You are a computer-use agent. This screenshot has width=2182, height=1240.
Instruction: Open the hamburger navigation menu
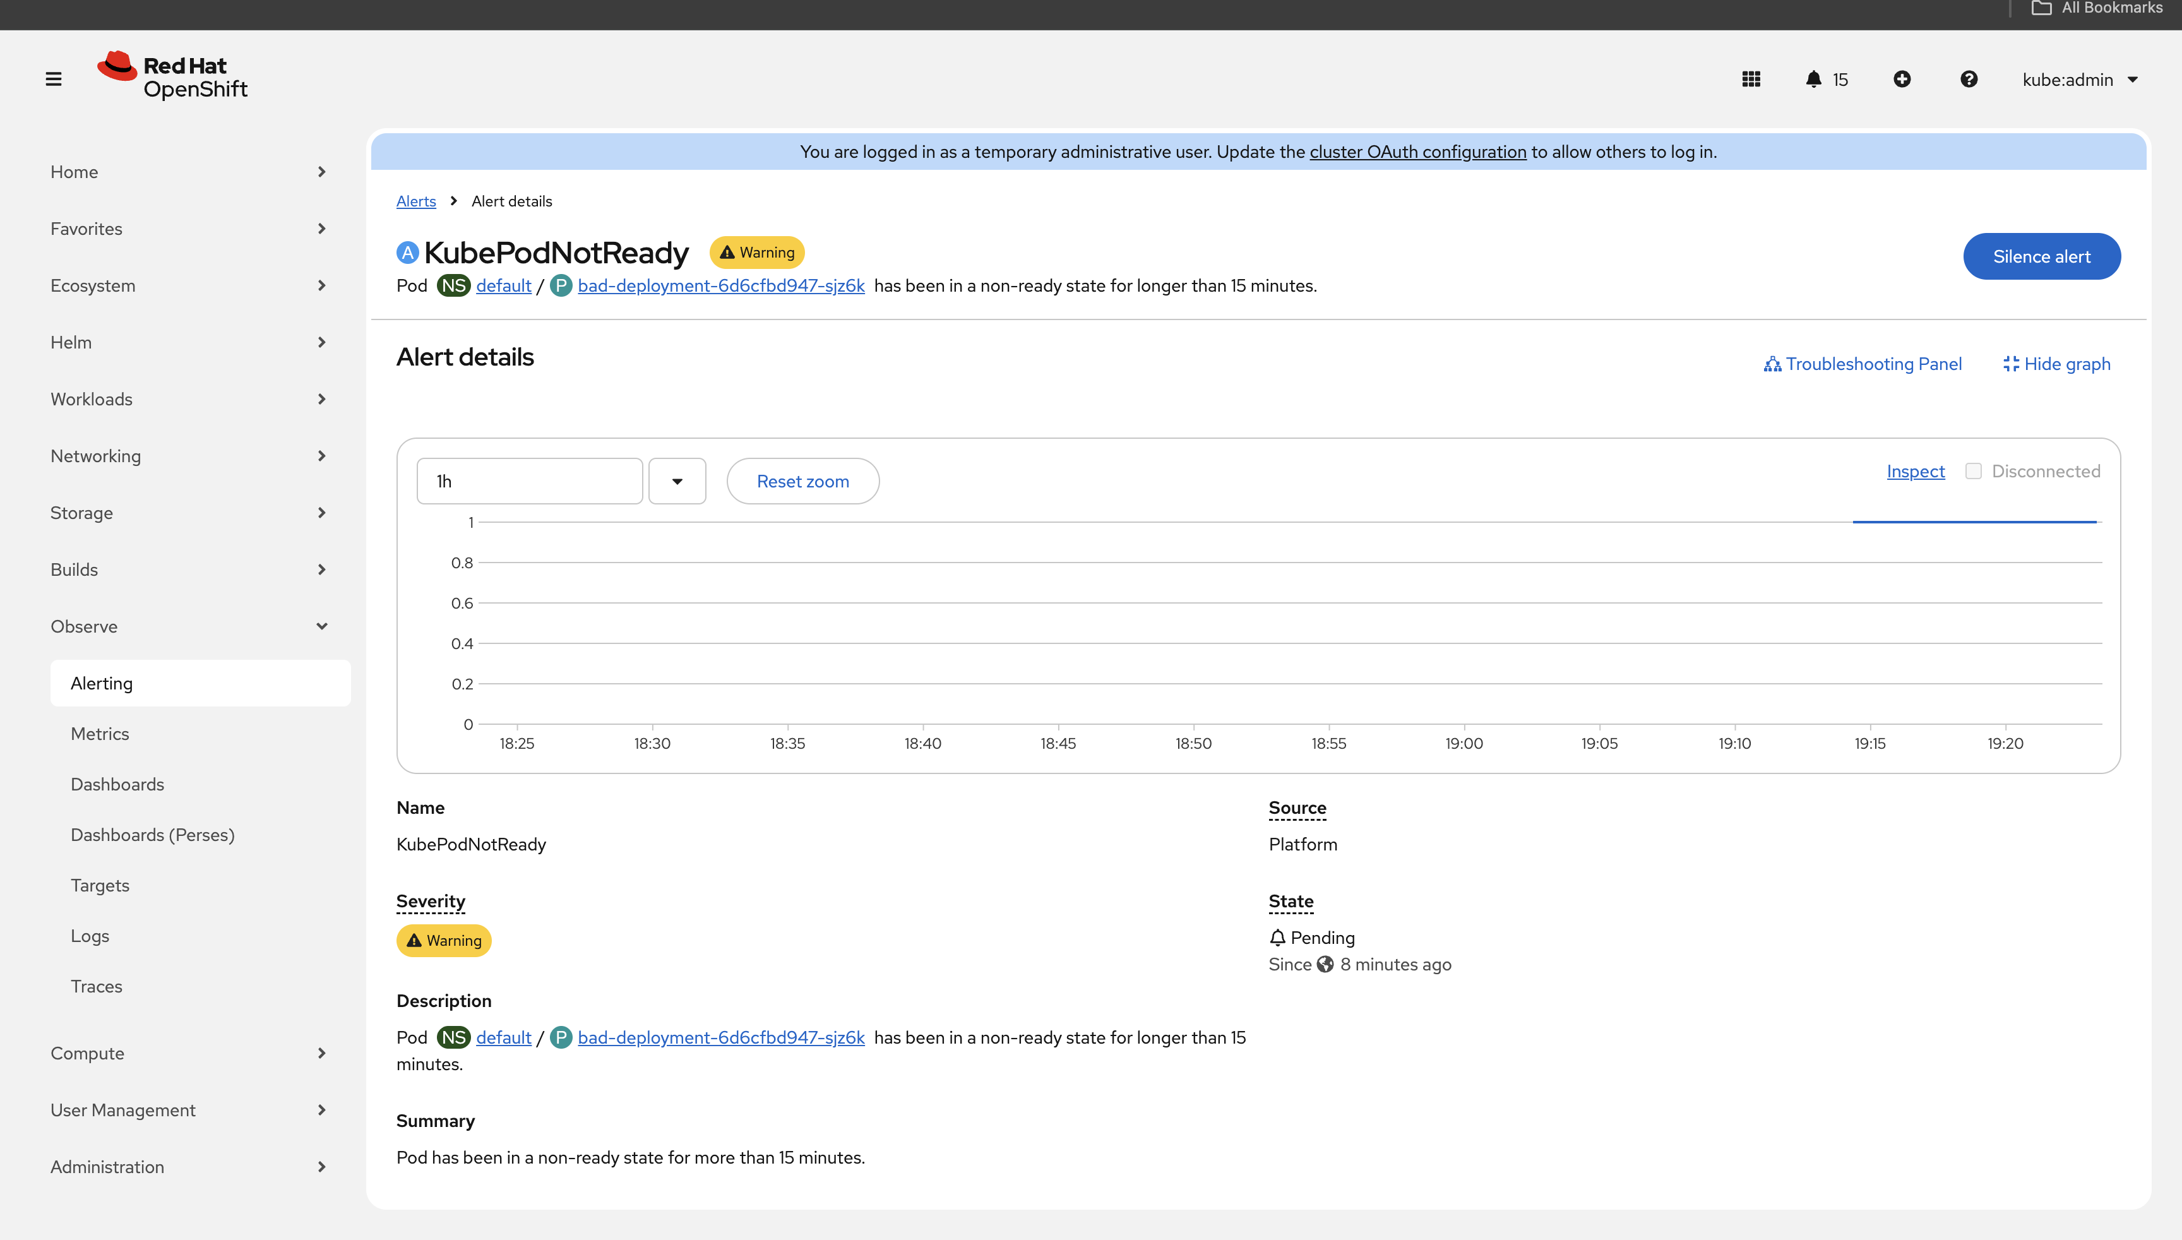click(54, 79)
